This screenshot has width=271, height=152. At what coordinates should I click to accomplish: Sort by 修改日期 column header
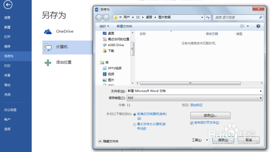[x=212, y=34]
